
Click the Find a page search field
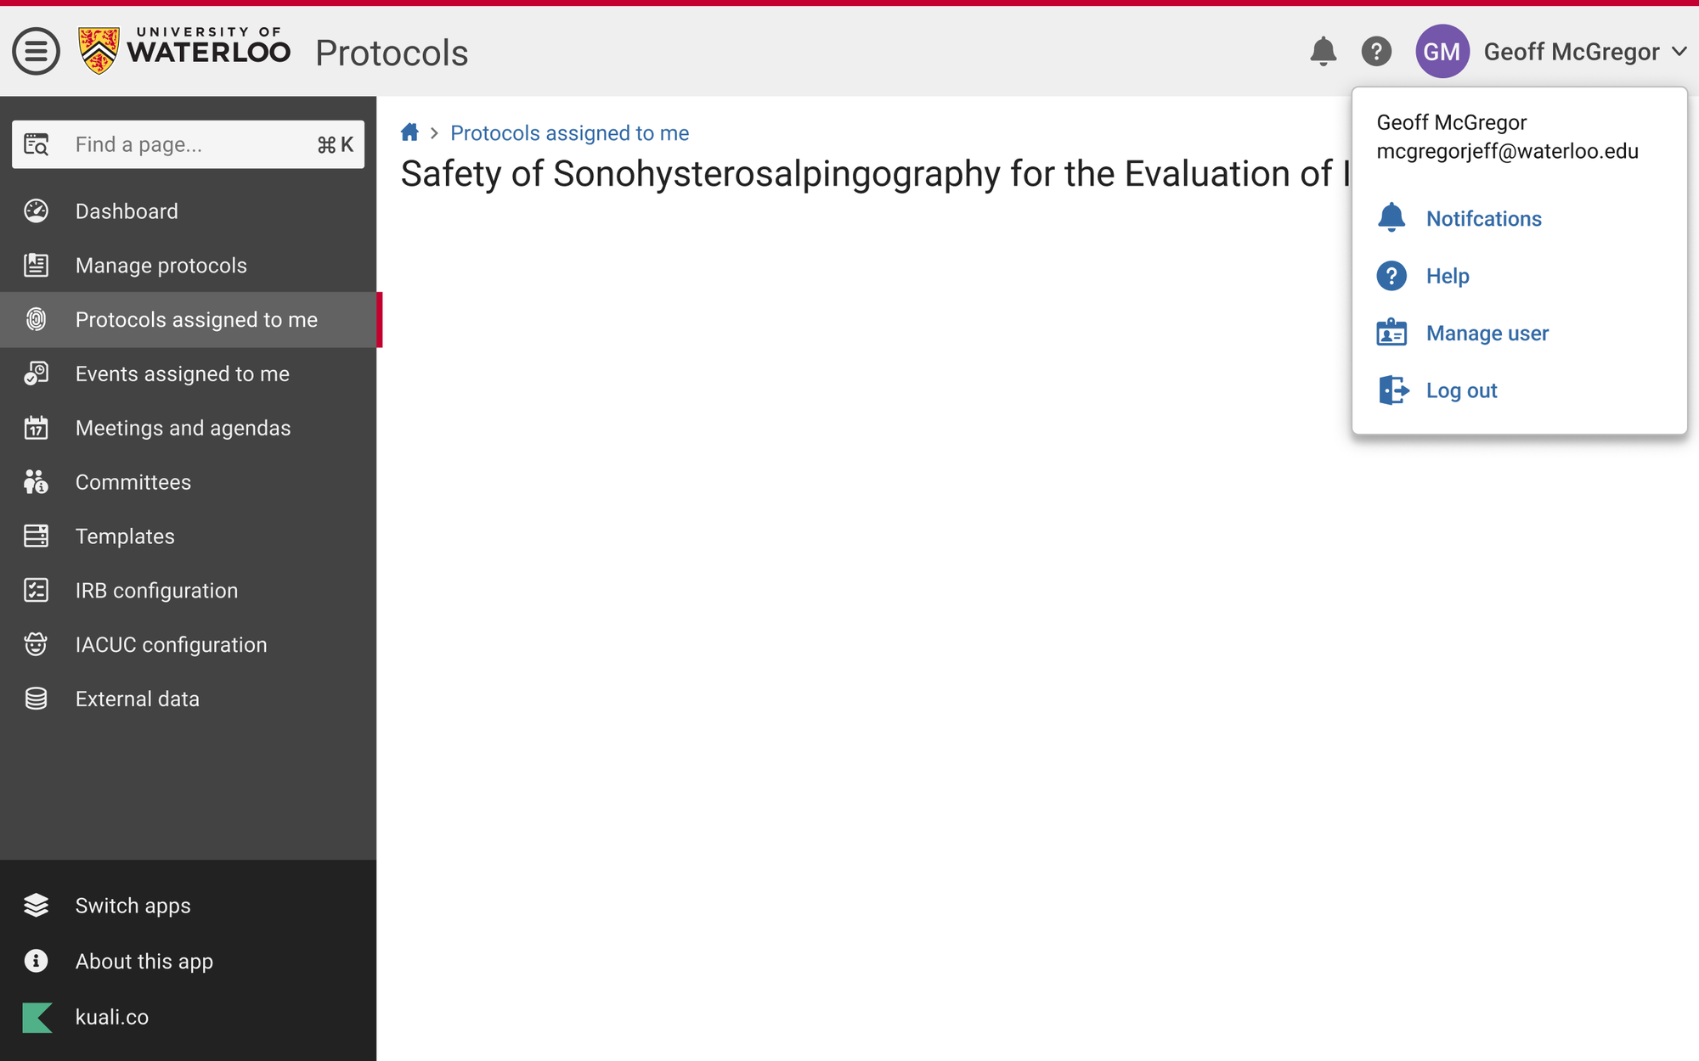(x=189, y=144)
